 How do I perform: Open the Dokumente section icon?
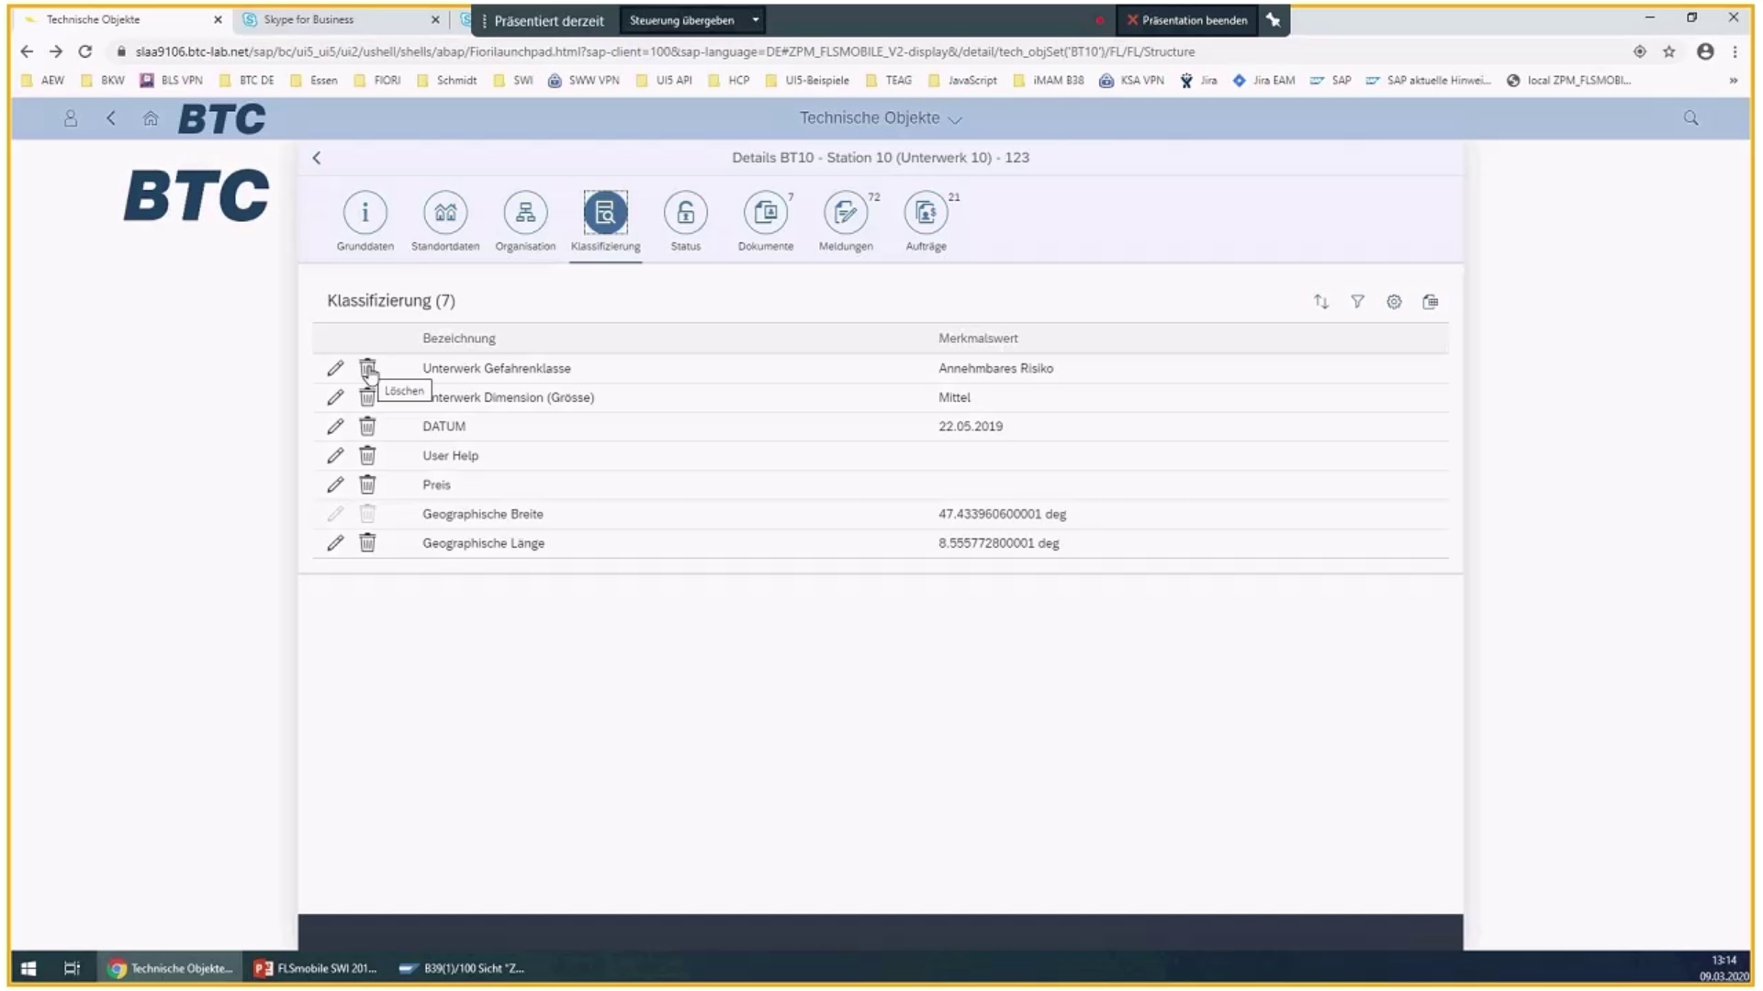coord(765,213)
